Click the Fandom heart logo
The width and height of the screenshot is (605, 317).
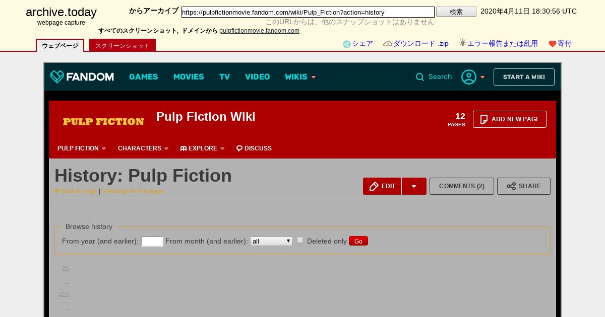57,76
